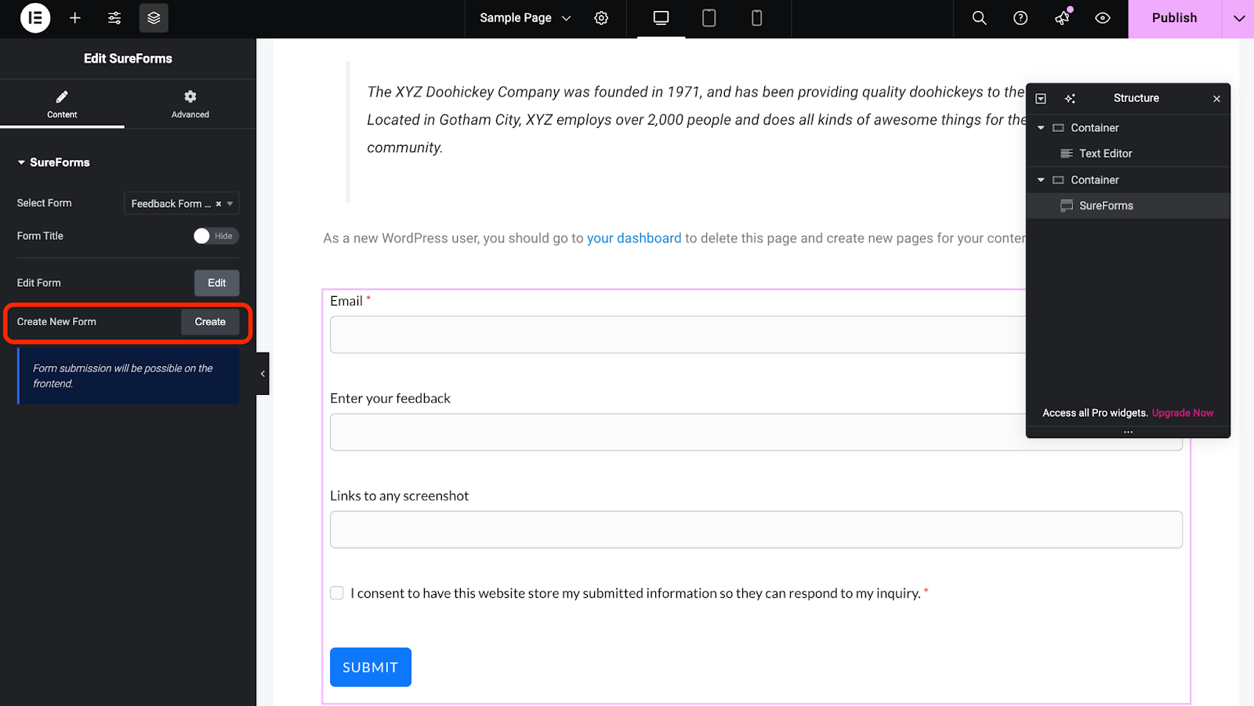Collapse the SureForms section

point(53,162)
